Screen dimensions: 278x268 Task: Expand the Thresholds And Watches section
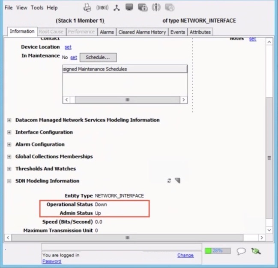(9, 169)
